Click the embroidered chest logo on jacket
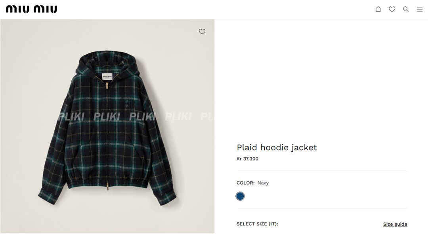Screen dimensions: 428x234 tap(130, 104)
